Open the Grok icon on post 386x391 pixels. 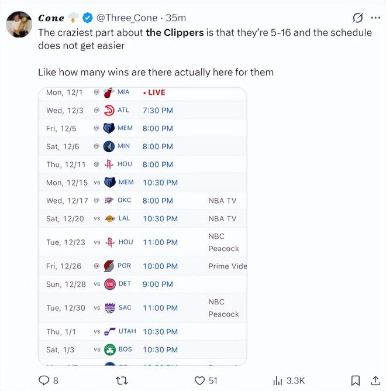357,18
